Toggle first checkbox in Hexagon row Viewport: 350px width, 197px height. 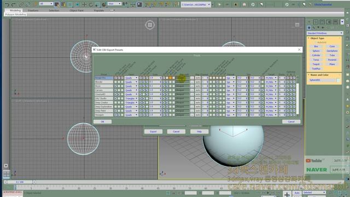click(x=115, y=115)
